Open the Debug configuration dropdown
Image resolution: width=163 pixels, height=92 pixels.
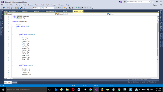37,8
